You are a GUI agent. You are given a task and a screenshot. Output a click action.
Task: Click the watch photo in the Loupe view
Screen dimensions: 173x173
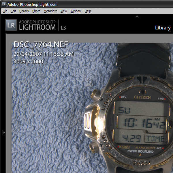pyautogui.click(x=92, y=108)
